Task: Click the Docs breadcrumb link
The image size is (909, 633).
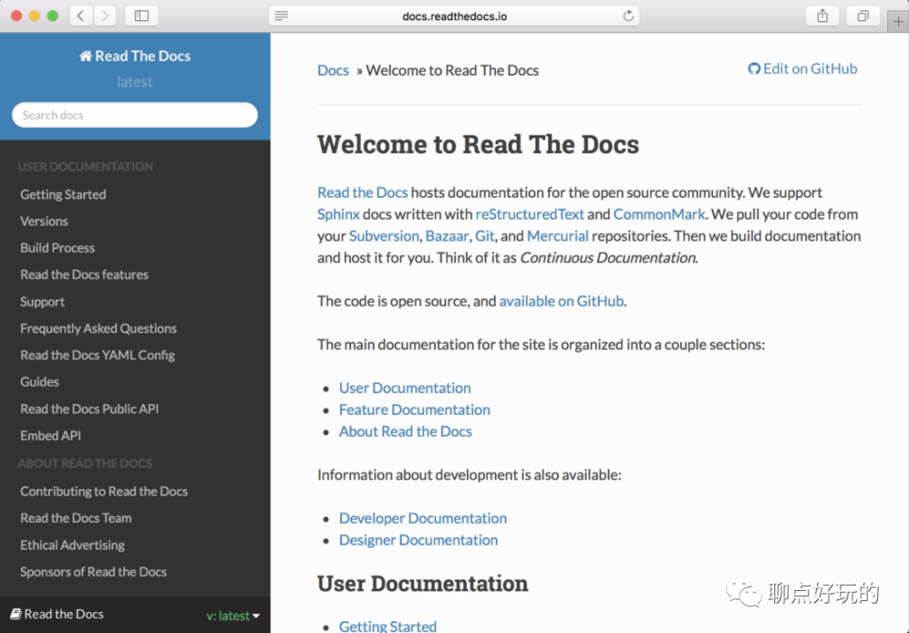Action: pyautogui.click(x=332, y=70)
